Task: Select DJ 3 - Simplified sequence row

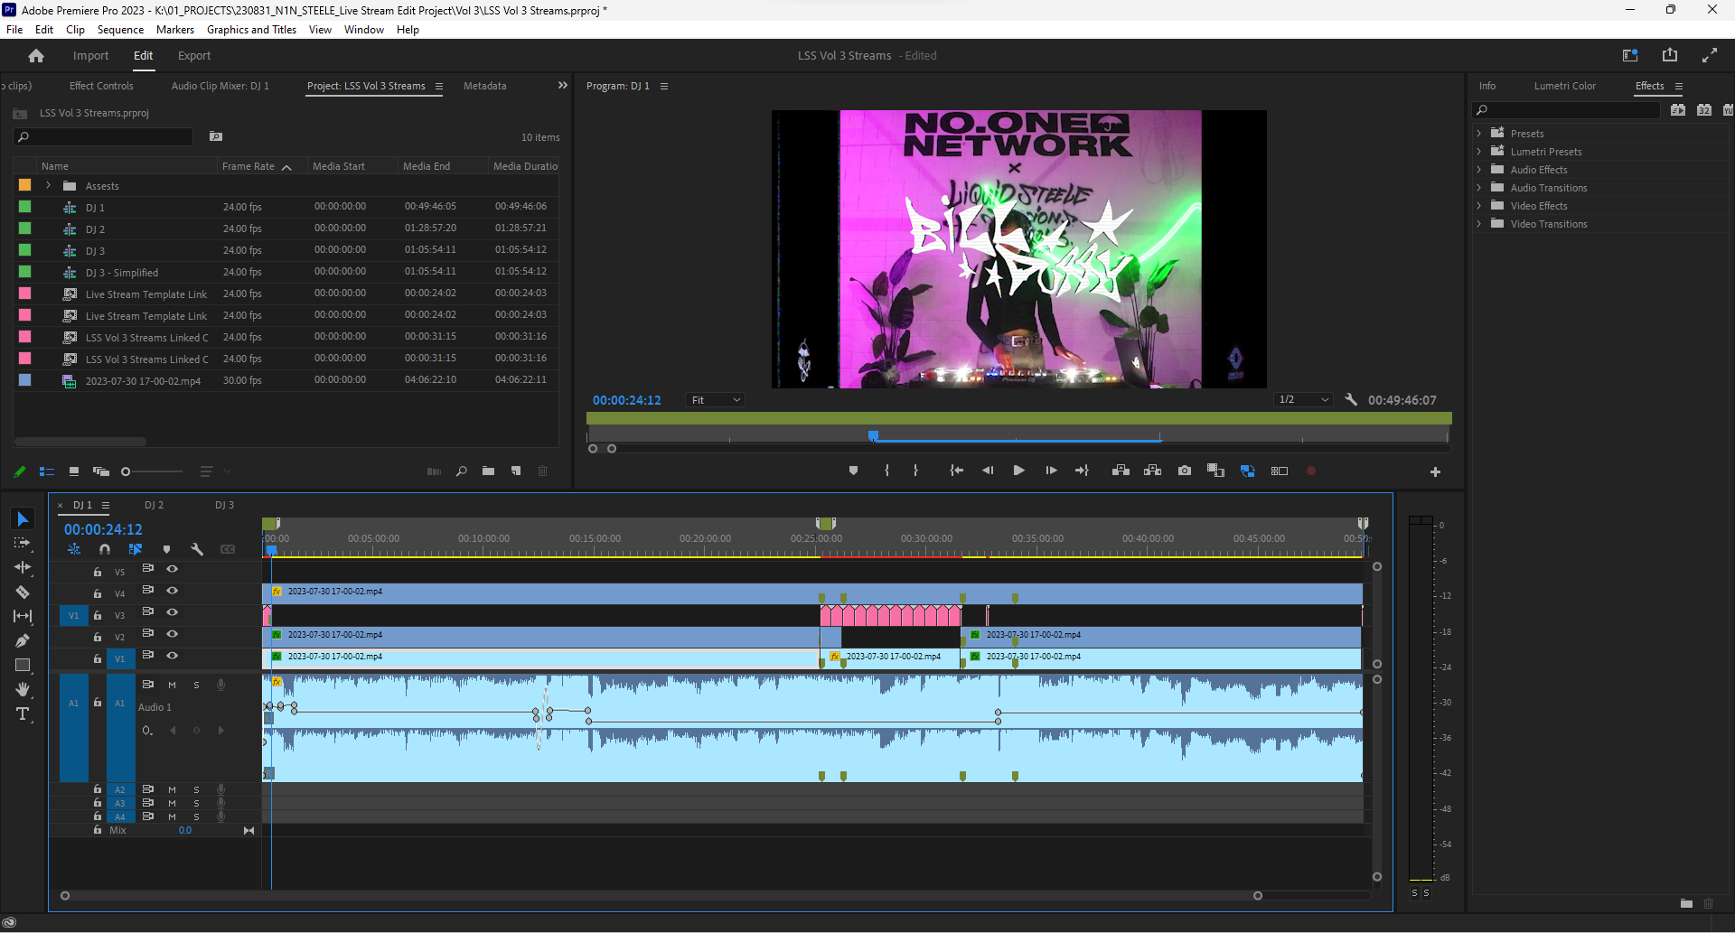Action: pyautogui.click(x=286, y=272)
